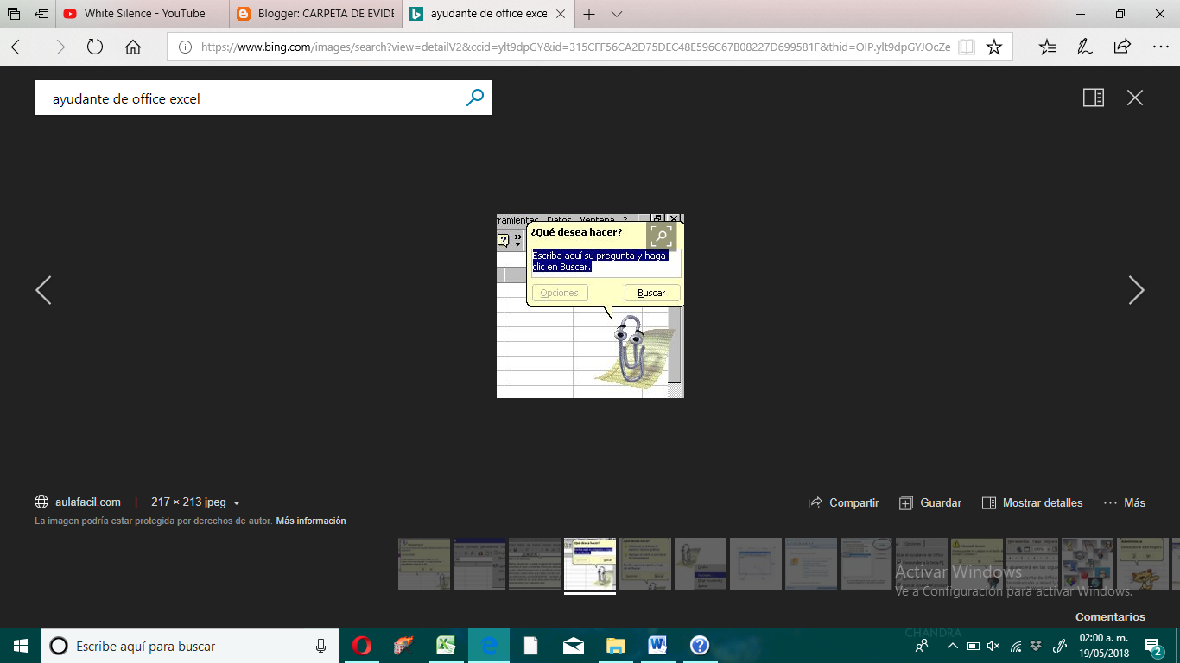The height and width of the screenshot is (663, 1180).
Task: Open Word from the taskbar
Action: click(657, 646)
